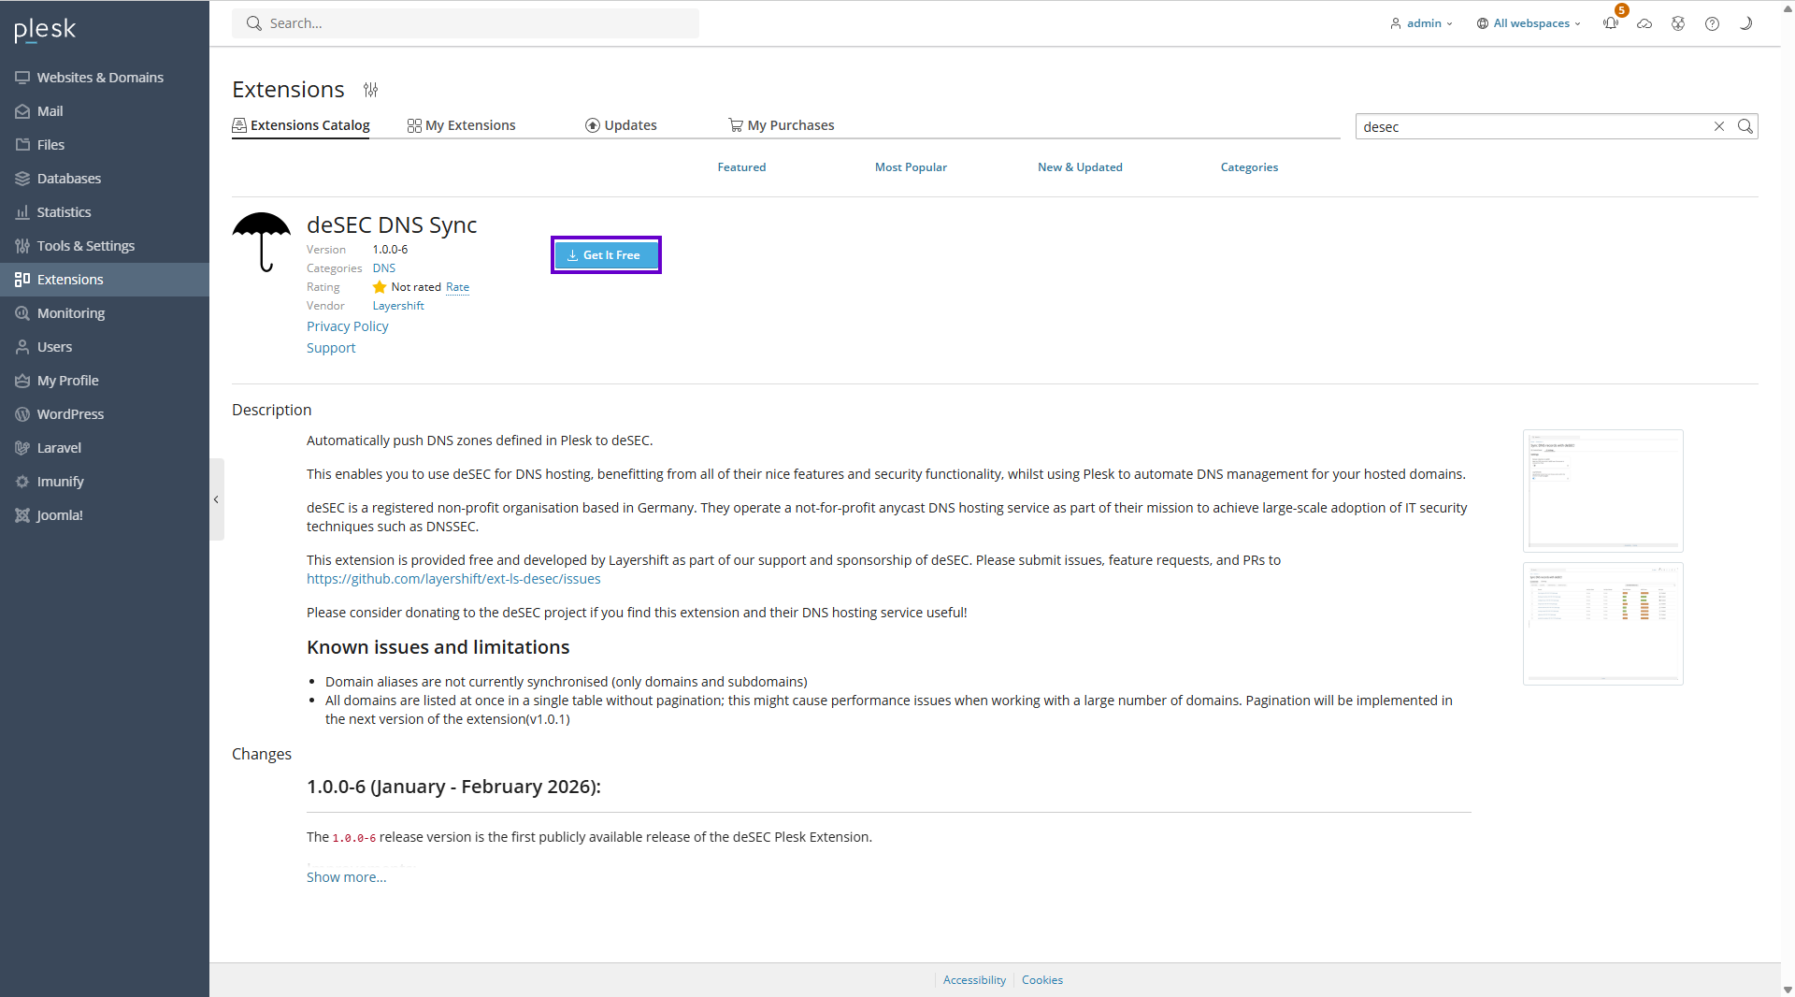Viewport: 1795px width, 997px height.
Task: Open the help question mark icon
Action: (1712, 24)
